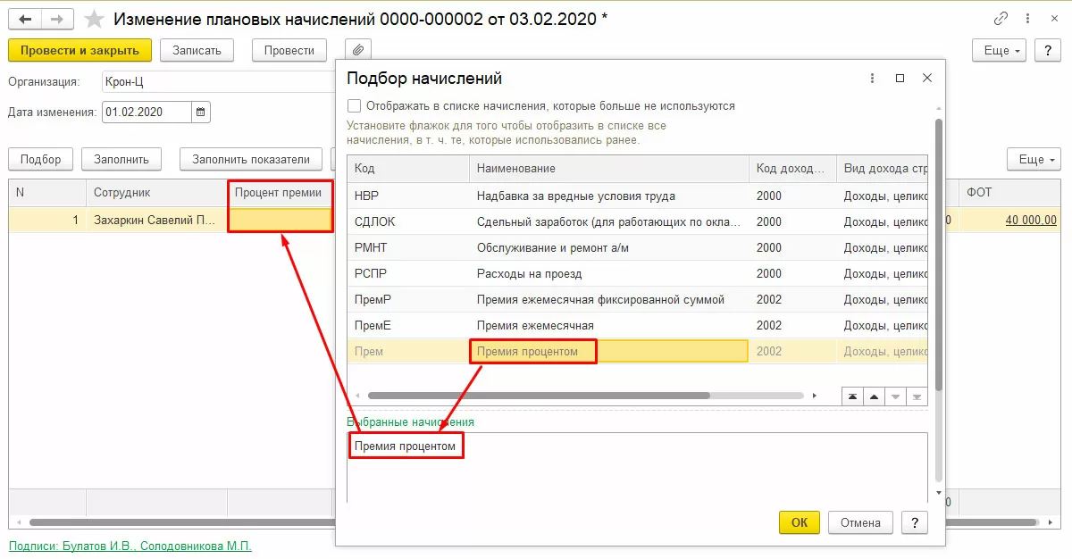Click the dialog's horizontal scrollbar thumb
The height and width of the screenshot is (559, 1072).
point(538,395)
